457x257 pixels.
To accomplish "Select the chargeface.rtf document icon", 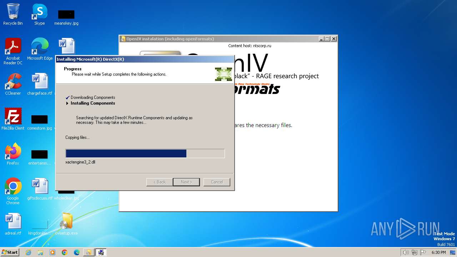I will pos(40,84).
